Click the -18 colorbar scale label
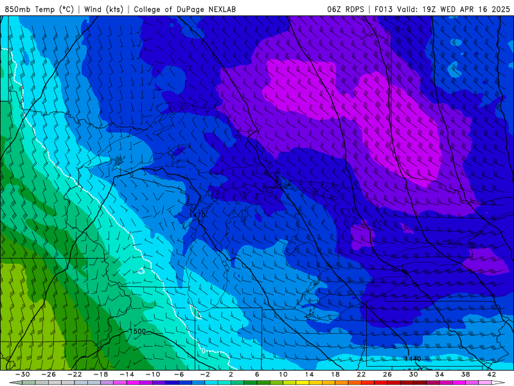514x386 pixels. [x=101, y=374]
